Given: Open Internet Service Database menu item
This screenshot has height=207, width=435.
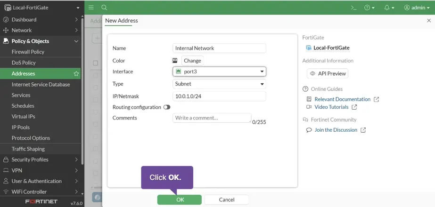Looking at the screenshot, I should (41, 84).
